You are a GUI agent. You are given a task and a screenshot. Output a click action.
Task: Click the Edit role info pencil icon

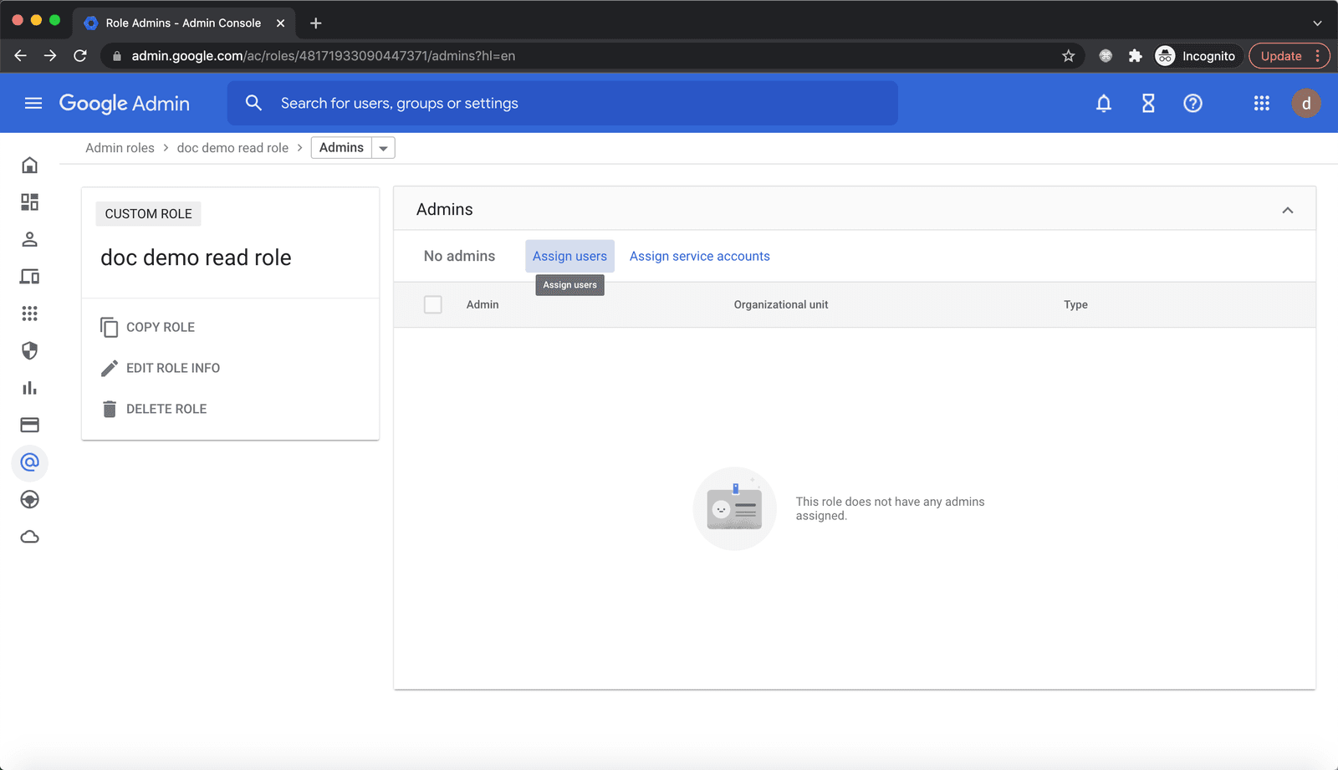coord(109,368)
